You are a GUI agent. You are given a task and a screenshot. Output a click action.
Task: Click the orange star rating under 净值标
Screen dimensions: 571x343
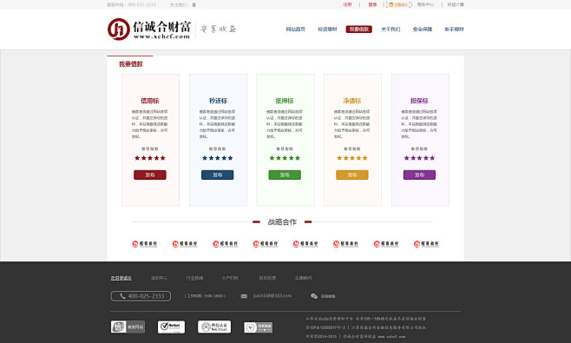(352, 158)
